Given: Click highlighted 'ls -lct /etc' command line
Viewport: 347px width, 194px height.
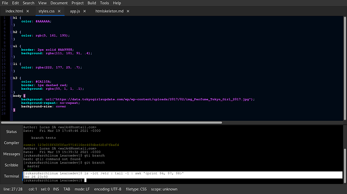Looking at the screenshot, I should [x=104, y=173].
